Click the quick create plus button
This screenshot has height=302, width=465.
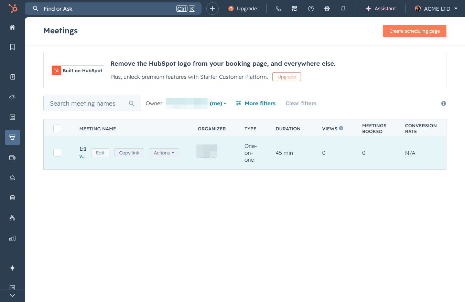click(213, 9)
